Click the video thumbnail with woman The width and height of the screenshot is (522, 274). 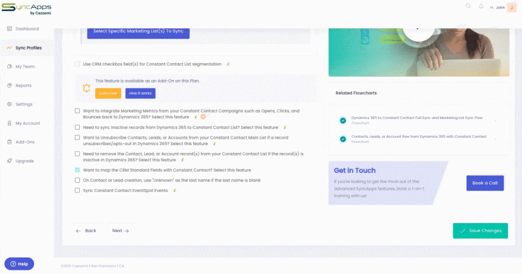pyautogui.click(x=419, y=52)
